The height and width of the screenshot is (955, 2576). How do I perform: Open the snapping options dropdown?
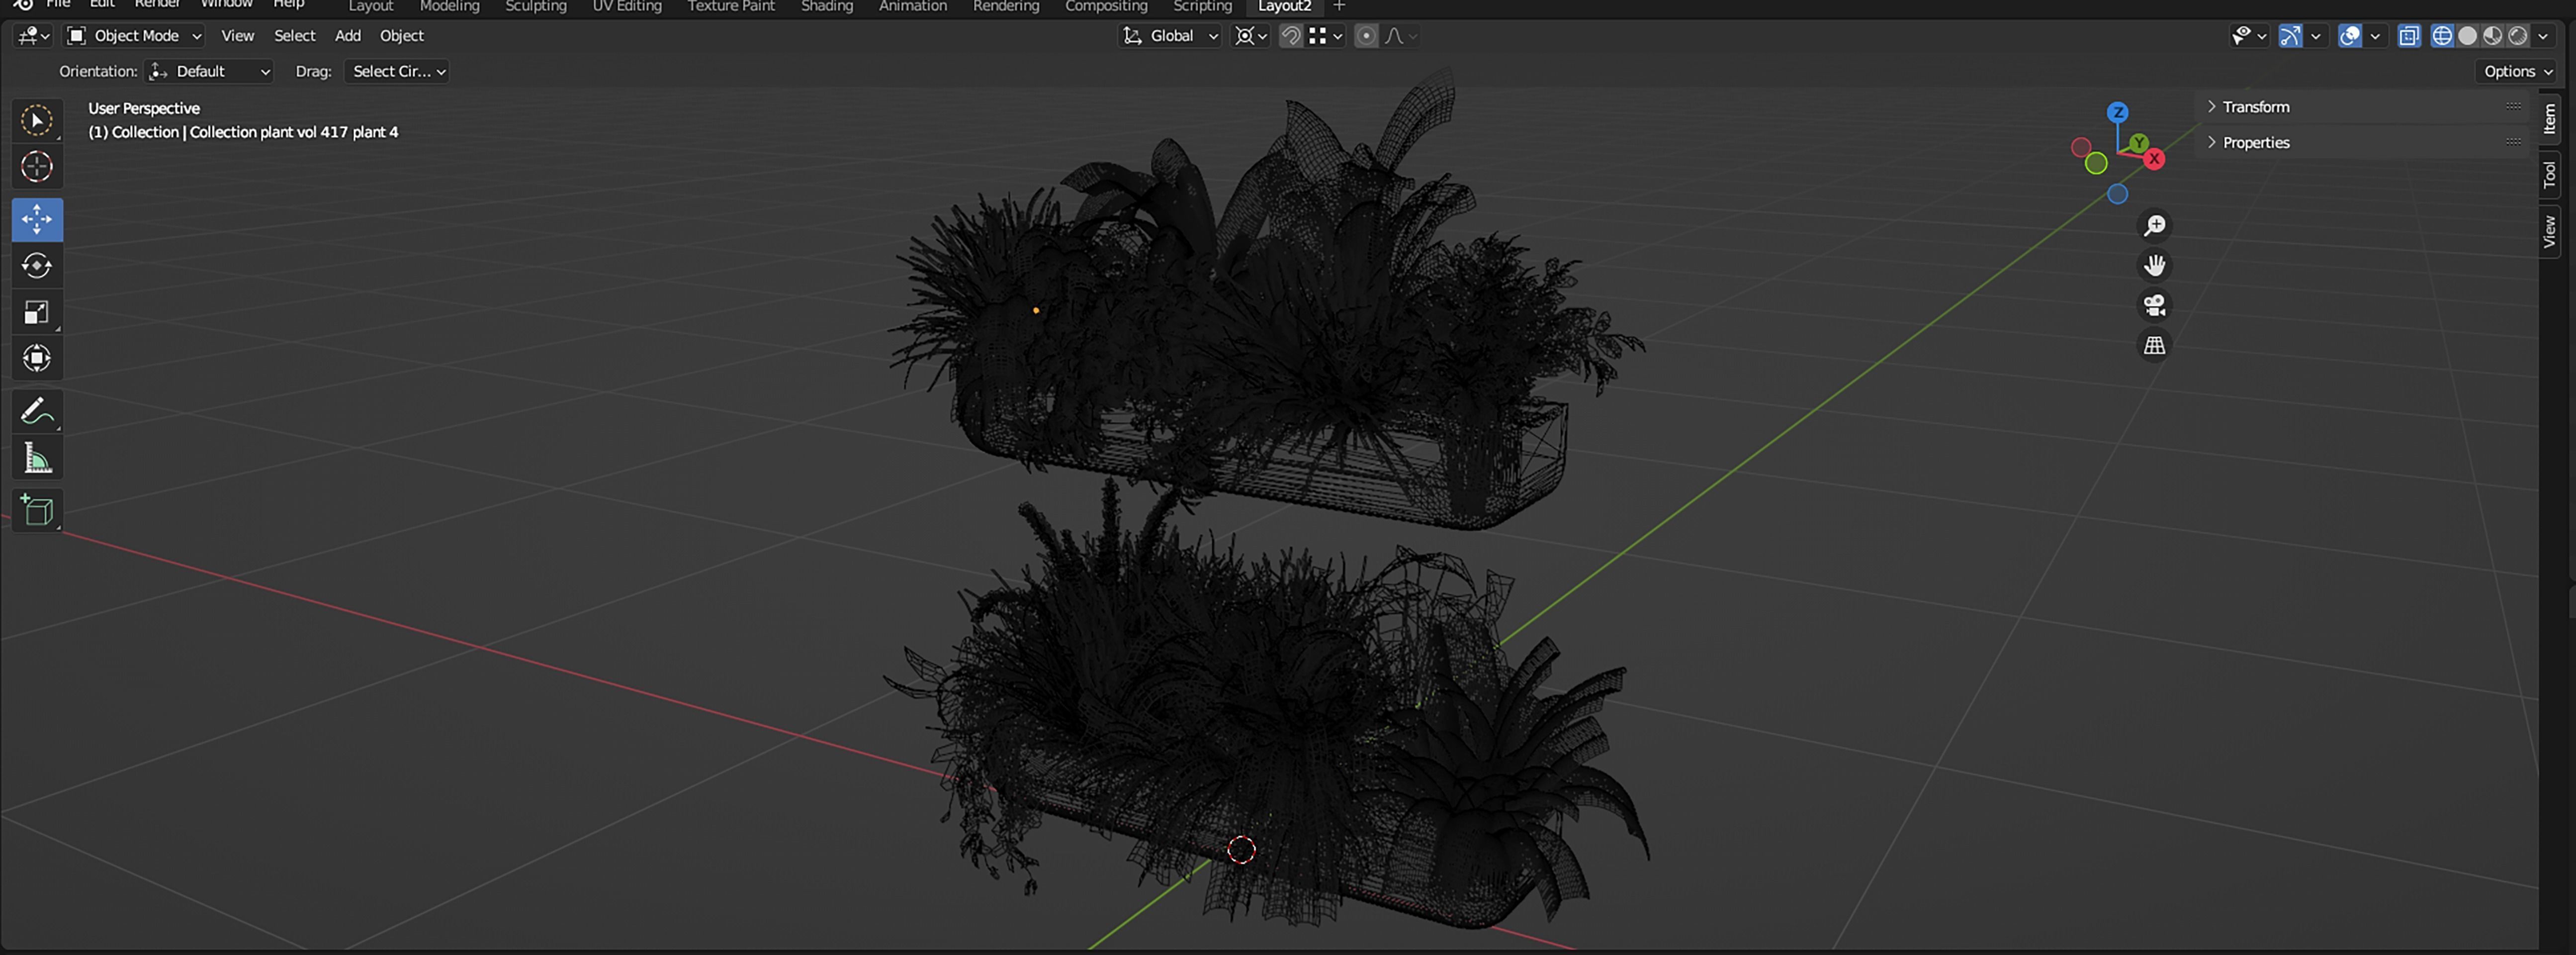[1325, 36]
